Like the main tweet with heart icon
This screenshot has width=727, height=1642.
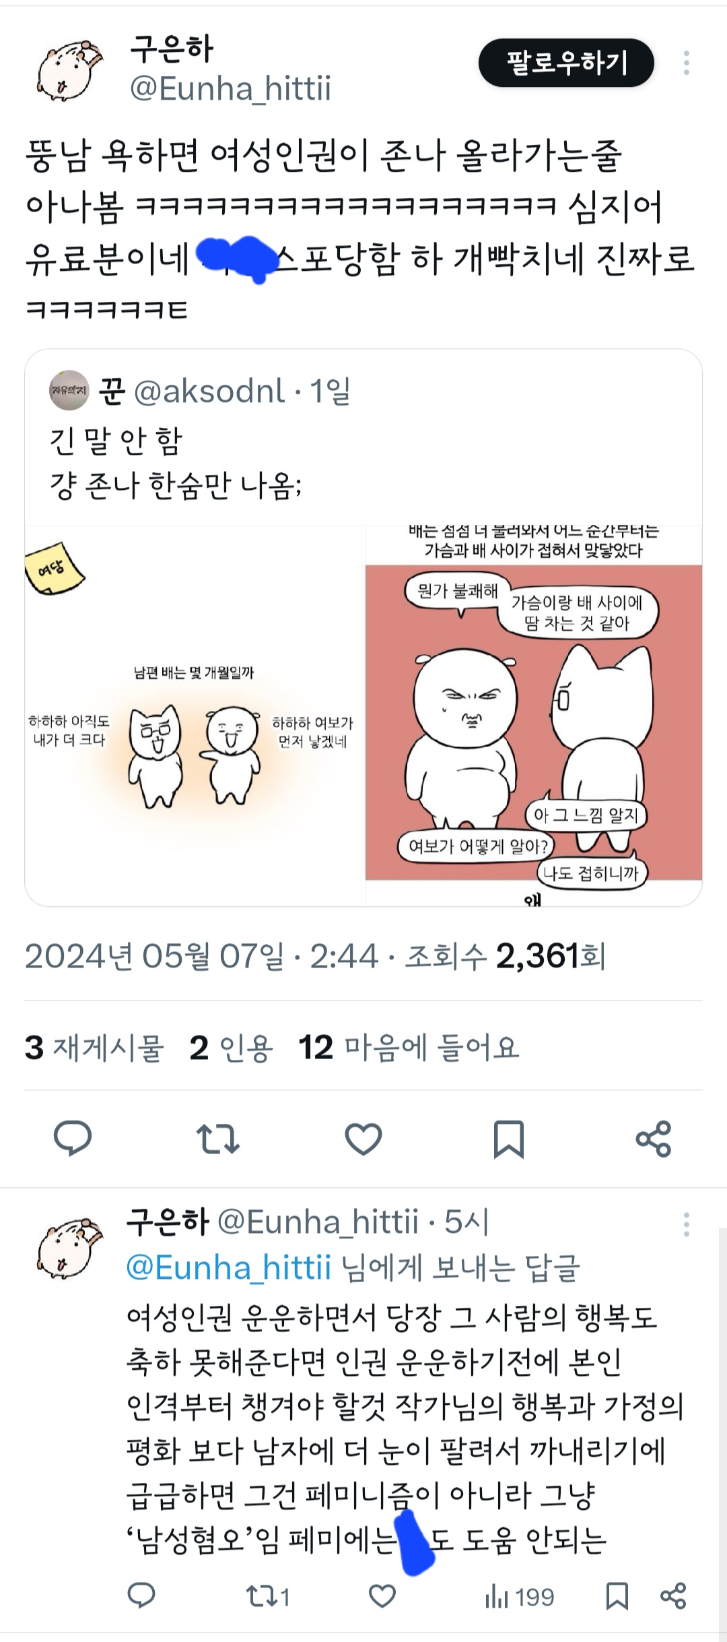pyautogui.click(x=363, y=1139)
